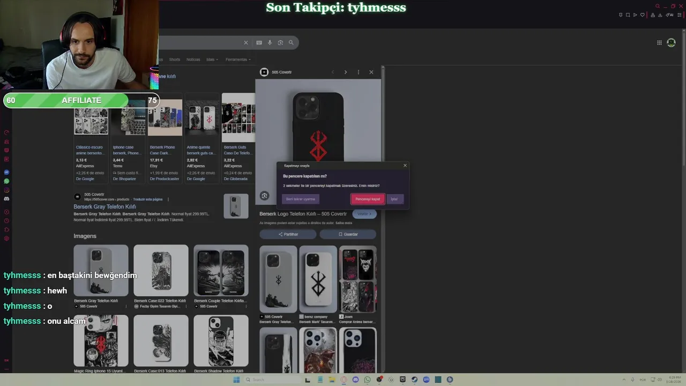Open Steam from the Windows taskbar
This screenshot has width=686, height=386.
pyautogui.click(x=414, y=380)
